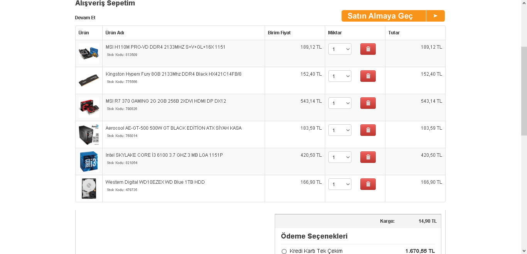Click Kargo 14,90 TL amount
This screenshot has height=254, width=527.
[x=427, y=221]
